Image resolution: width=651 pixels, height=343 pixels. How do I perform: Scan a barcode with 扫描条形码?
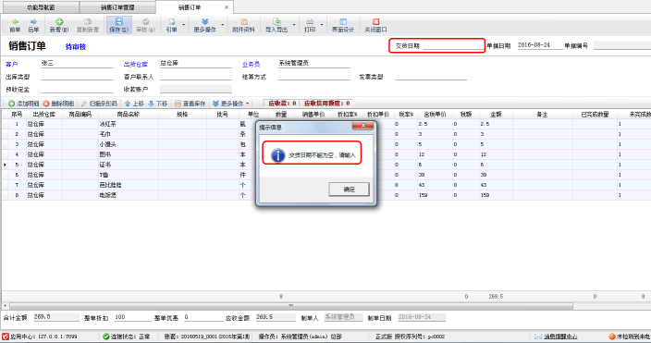[99, 104]
